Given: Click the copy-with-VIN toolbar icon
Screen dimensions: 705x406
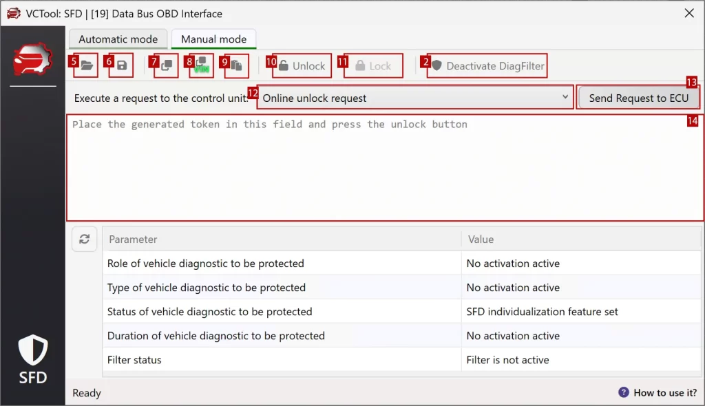Looking at the screenshot, I should coord(202,65).
